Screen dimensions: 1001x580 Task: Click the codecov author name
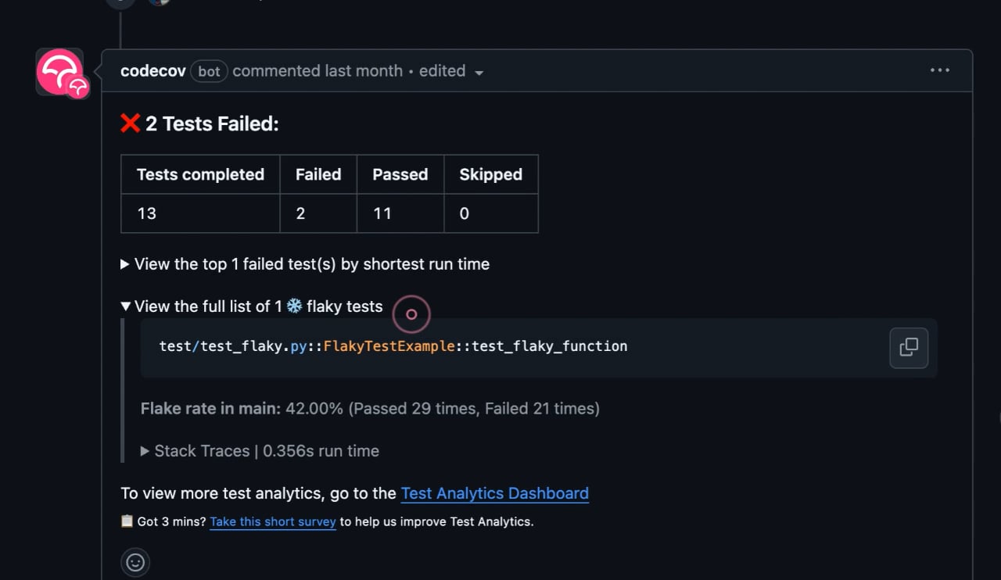click(x=153, y=71)
